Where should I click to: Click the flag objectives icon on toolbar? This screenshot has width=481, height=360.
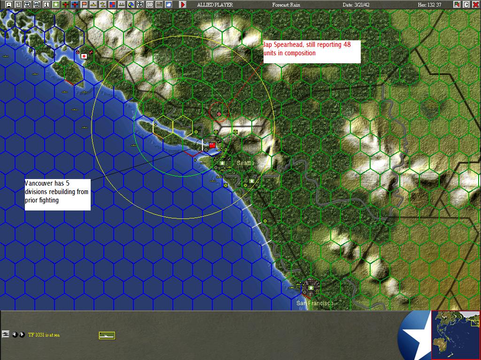pos(84,4)
